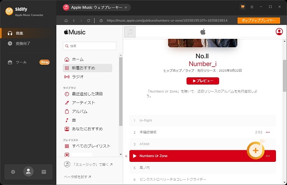Click the sidebar scrollbar up arrow
The width and height of the screenshot is (287, 185).
pyautogui.click(x=120, y=55)
